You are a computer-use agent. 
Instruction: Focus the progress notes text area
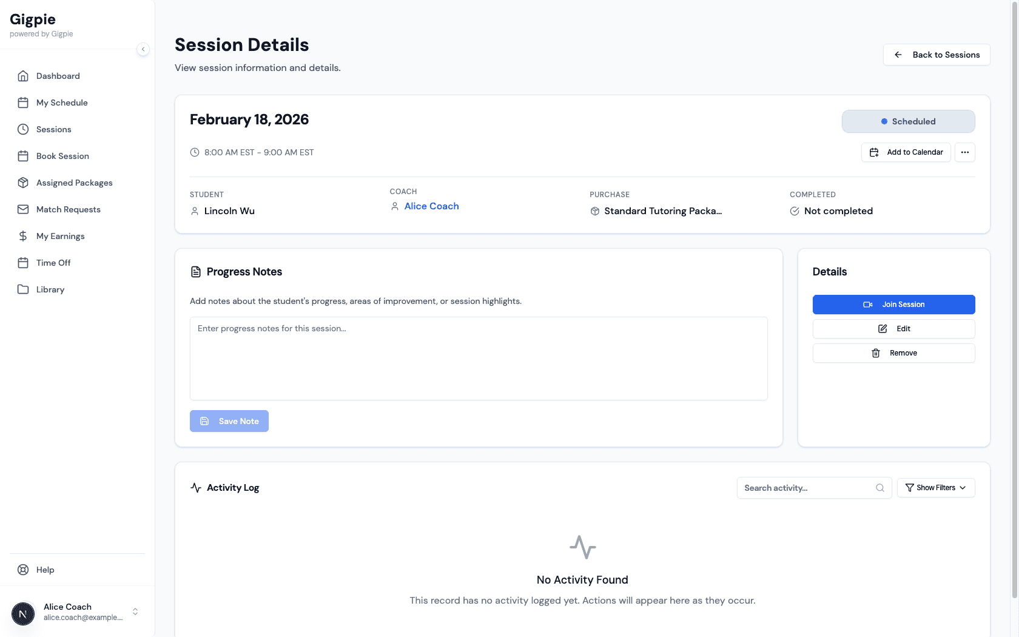479,358
